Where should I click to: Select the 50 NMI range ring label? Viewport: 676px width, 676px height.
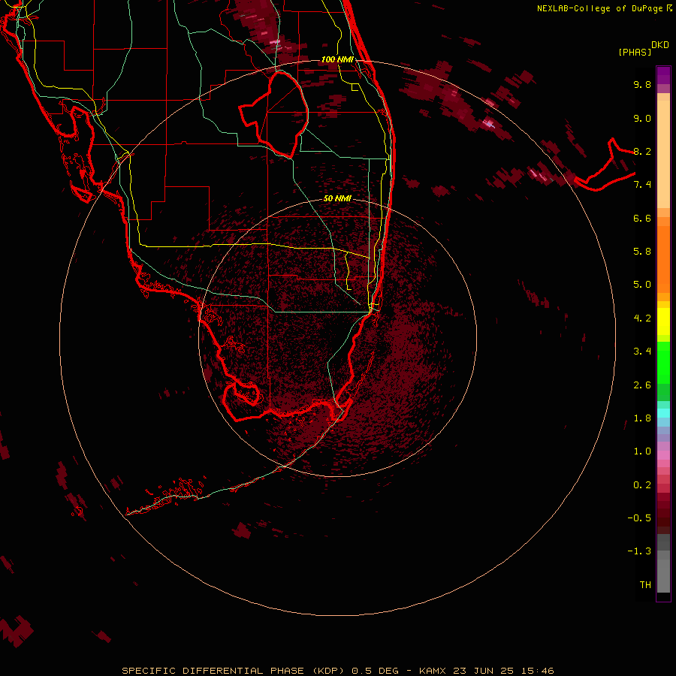pyautogui.click(x=337, y=198)
